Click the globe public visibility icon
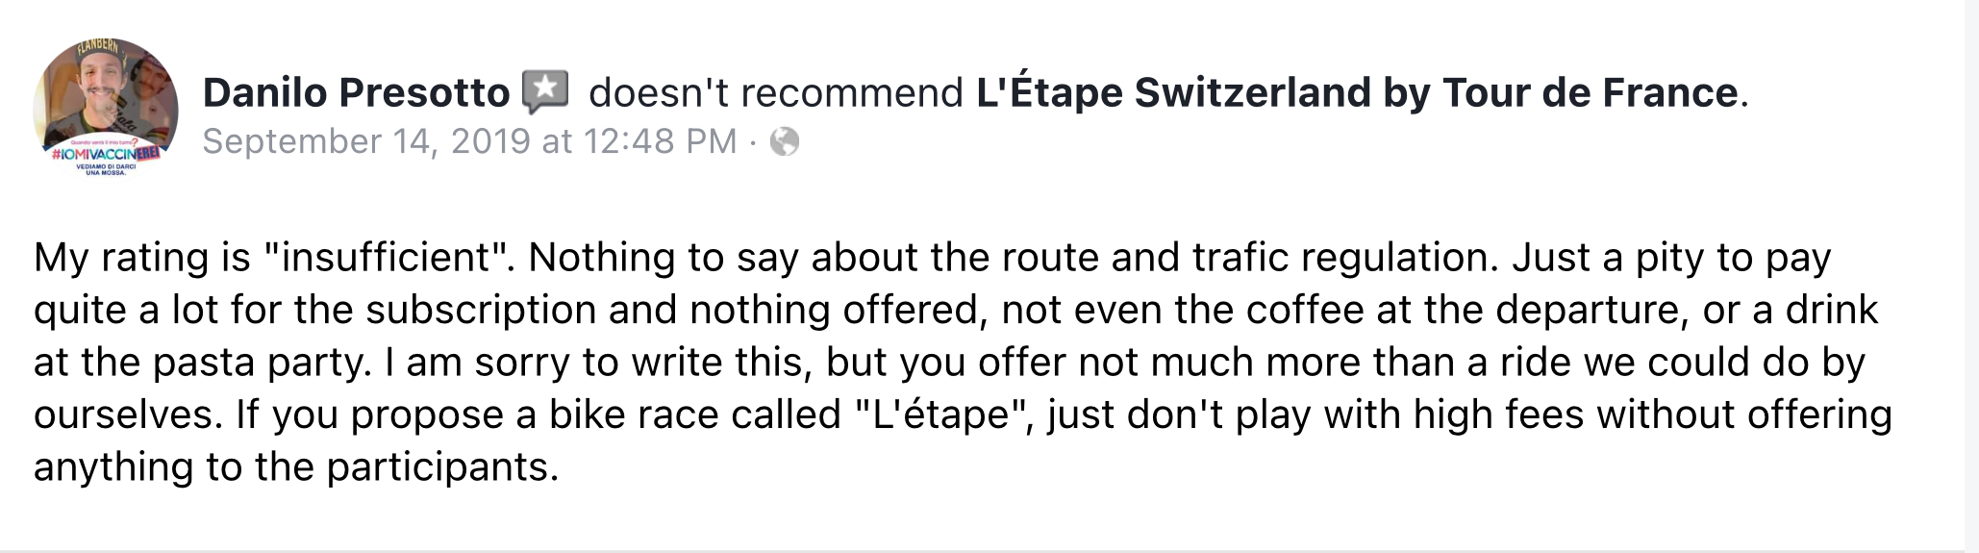This screenshot has height=553, width=1979. click(x=785, y=142)
